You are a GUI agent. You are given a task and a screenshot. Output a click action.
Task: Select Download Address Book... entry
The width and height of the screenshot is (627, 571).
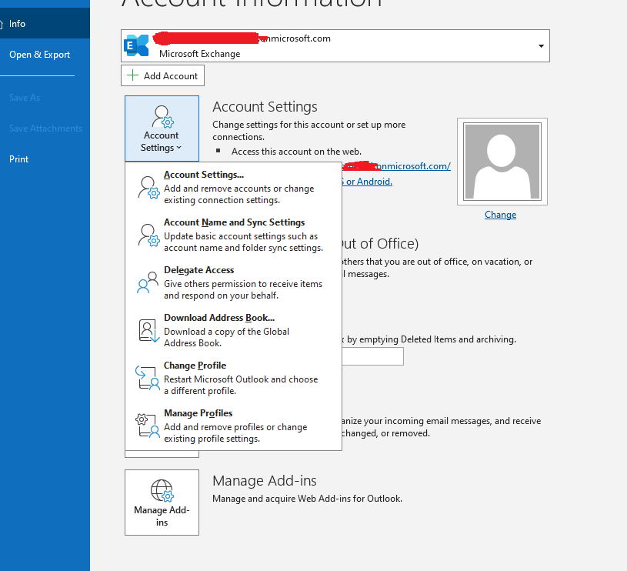(234, 330)
